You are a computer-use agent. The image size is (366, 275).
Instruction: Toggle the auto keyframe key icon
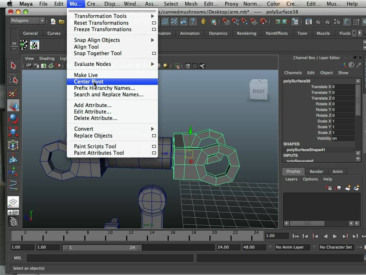pyautogui.click(x=359, y=247)
